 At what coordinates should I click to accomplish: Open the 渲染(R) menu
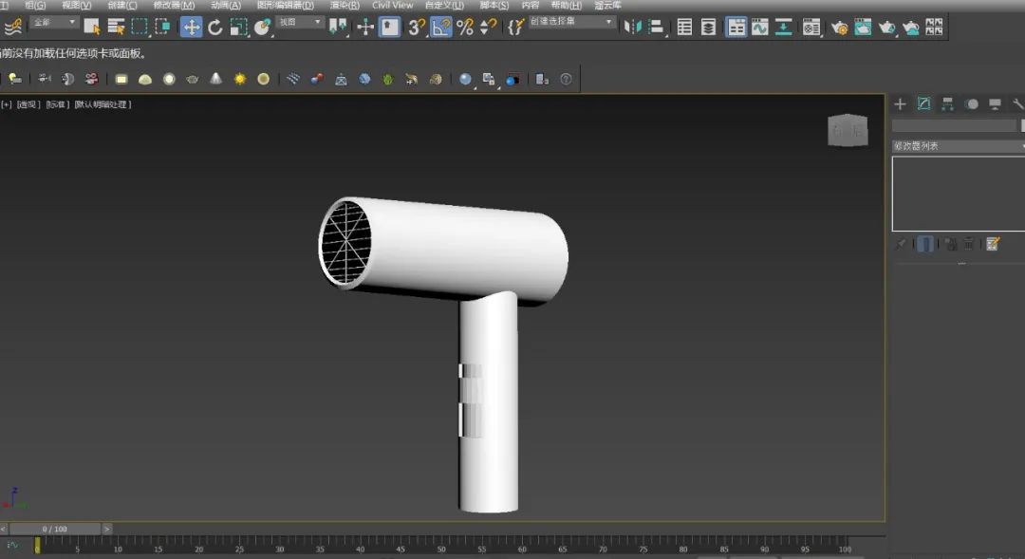click(x=345, y=6)
